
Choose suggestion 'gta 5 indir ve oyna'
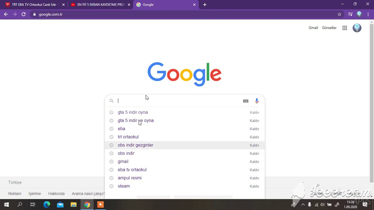pos(136,120)
